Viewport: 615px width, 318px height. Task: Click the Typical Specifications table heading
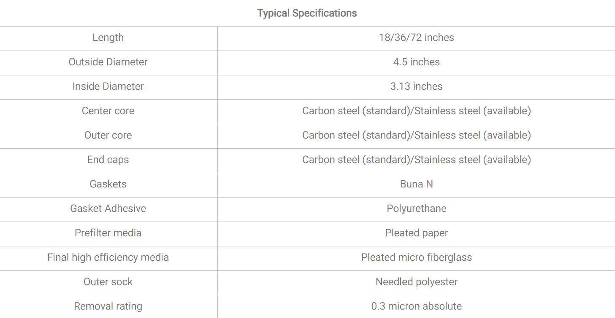pyautogui.click(x=307, y=13)
